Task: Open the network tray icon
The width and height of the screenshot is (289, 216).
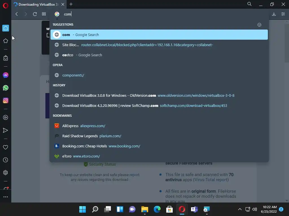Action: [248, 209]
